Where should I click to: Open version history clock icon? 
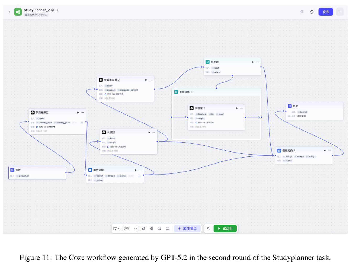tap(312, 12)
